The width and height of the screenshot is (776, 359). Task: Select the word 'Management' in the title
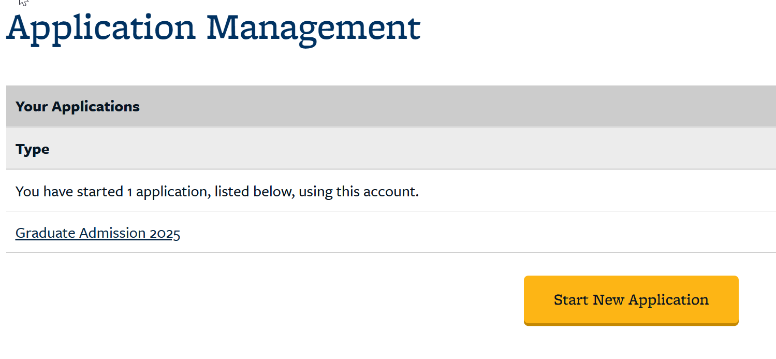click(313, 27)
